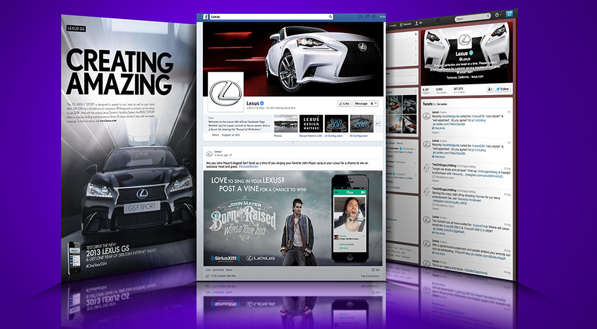Click the phone image on the Lexus ad
Screen dimensions: 597x329
pyautogui.click(x=74, y=258)
